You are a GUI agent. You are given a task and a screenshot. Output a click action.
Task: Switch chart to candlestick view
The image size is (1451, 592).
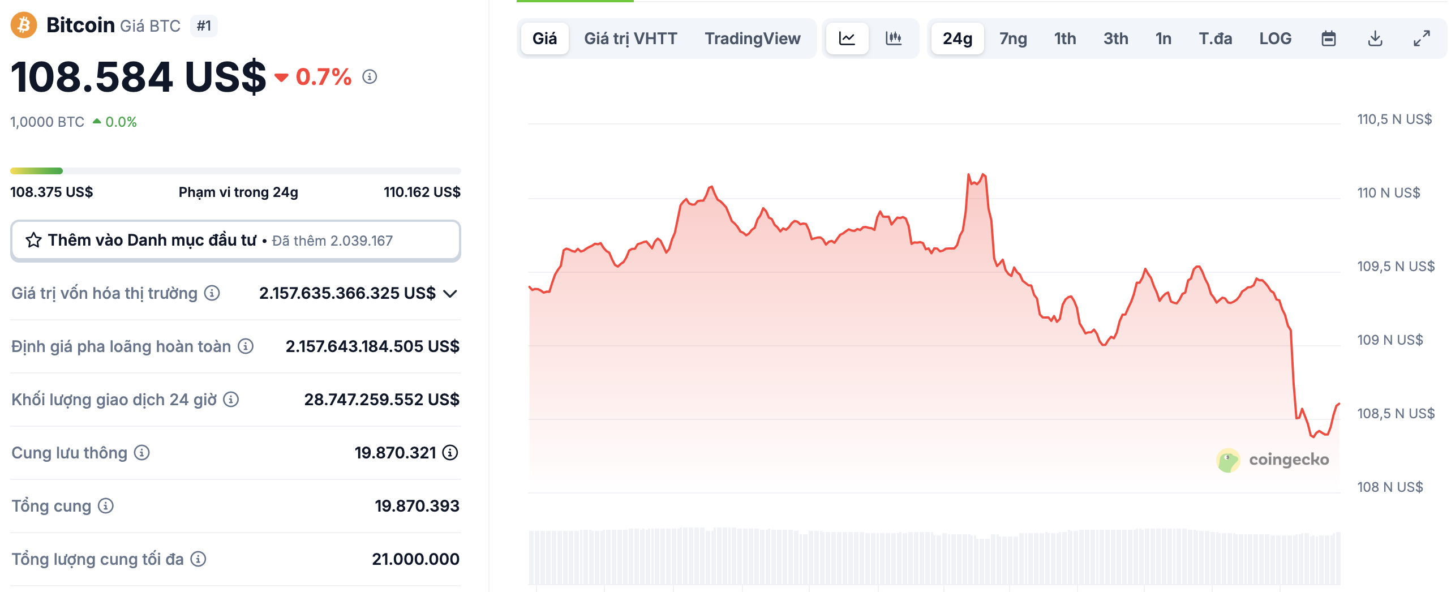895,38
